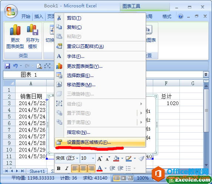Viewport: 212px width, 184px height.
Task: Click the Undo arrow icon
Action: (16, 66)
